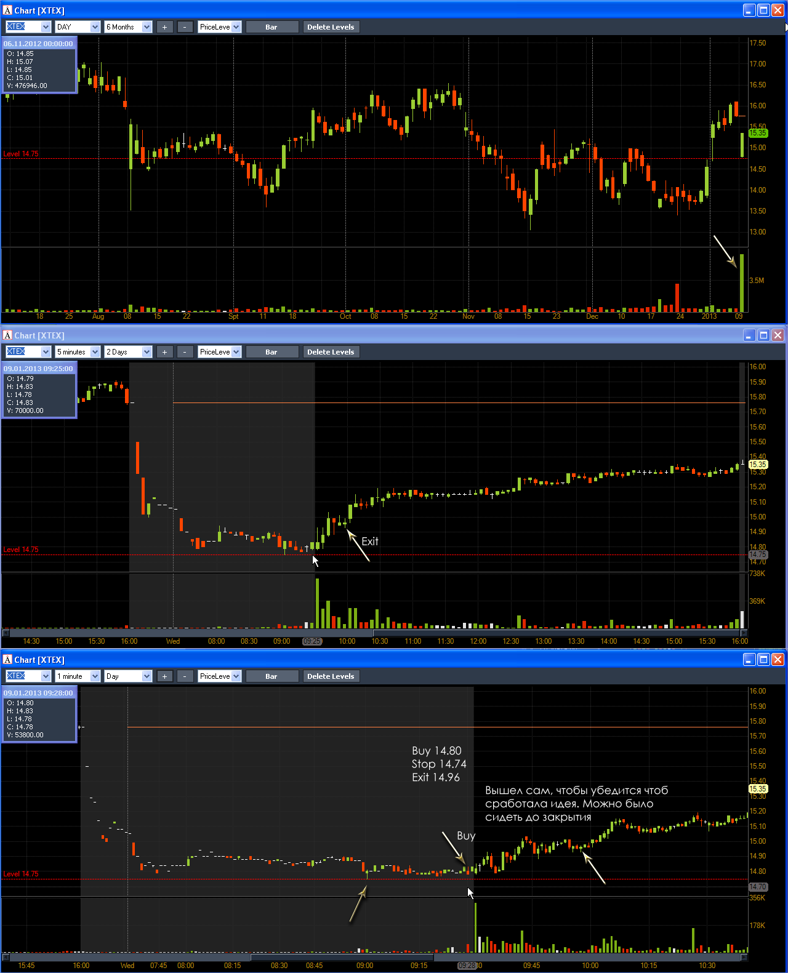Close the 5 minutes chart window

(778, 335)
